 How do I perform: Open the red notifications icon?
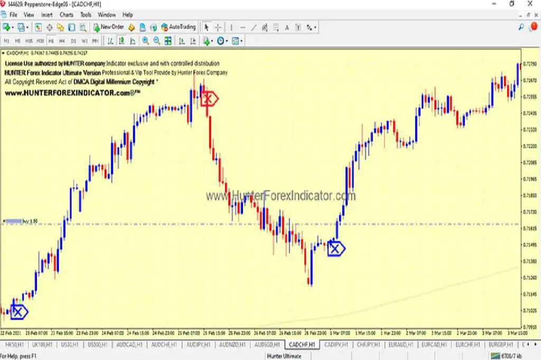coord(534,27)
